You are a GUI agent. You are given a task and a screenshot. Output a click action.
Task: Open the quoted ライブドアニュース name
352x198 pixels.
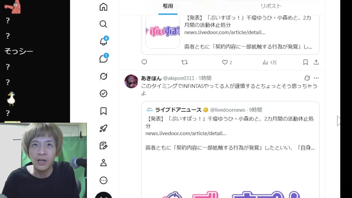pos(178,110)
